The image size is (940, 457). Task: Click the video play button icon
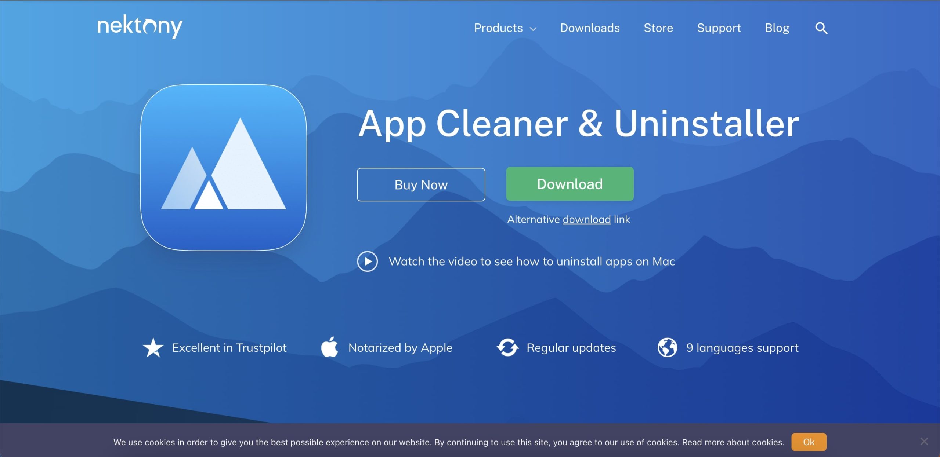pos(368,261)
